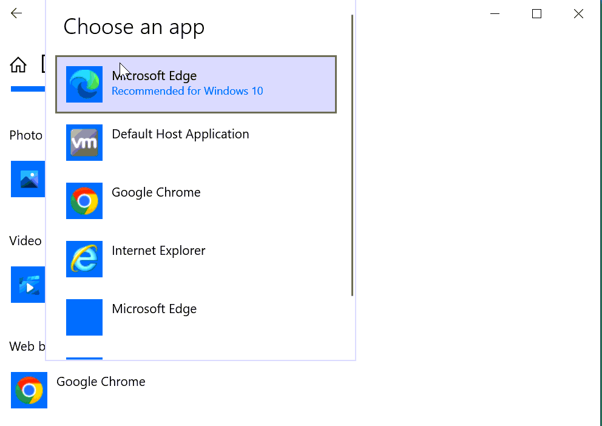The image size is (602, 426).
Task: Open the Video player default app icon
Action: (x=28, y=285)
